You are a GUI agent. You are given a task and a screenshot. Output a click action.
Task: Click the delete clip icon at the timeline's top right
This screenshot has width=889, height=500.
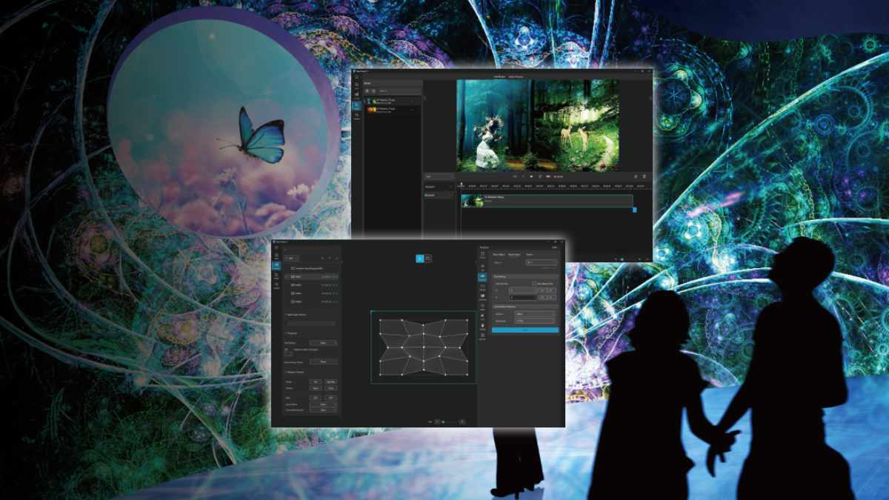(x=644, y=176)
